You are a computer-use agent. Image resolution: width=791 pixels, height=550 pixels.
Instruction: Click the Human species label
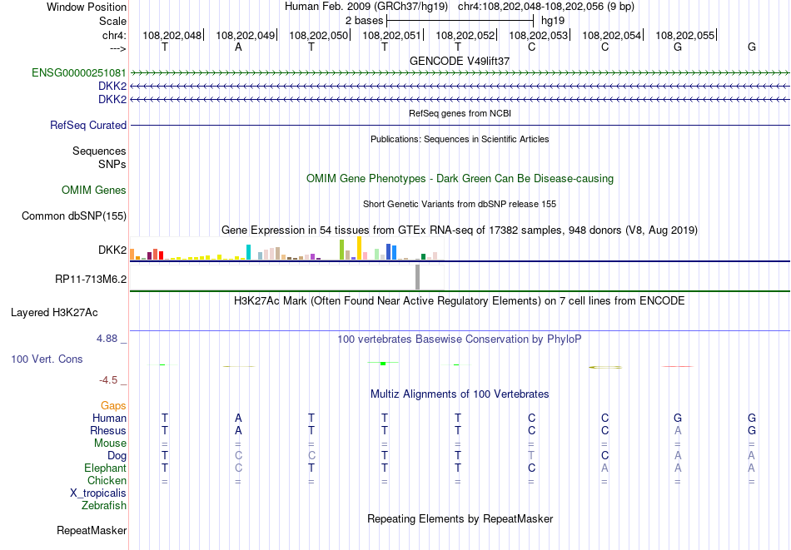[109, 418]
